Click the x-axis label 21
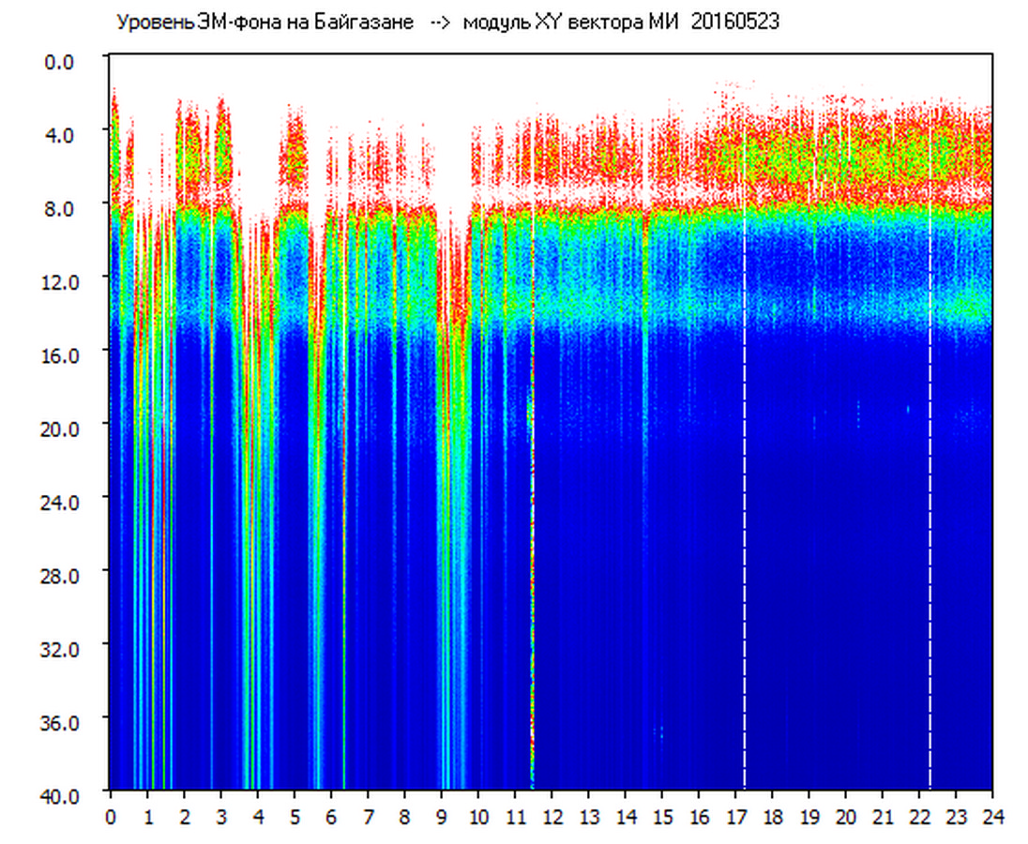1028x844 pixels. click(x=882, y=816)
